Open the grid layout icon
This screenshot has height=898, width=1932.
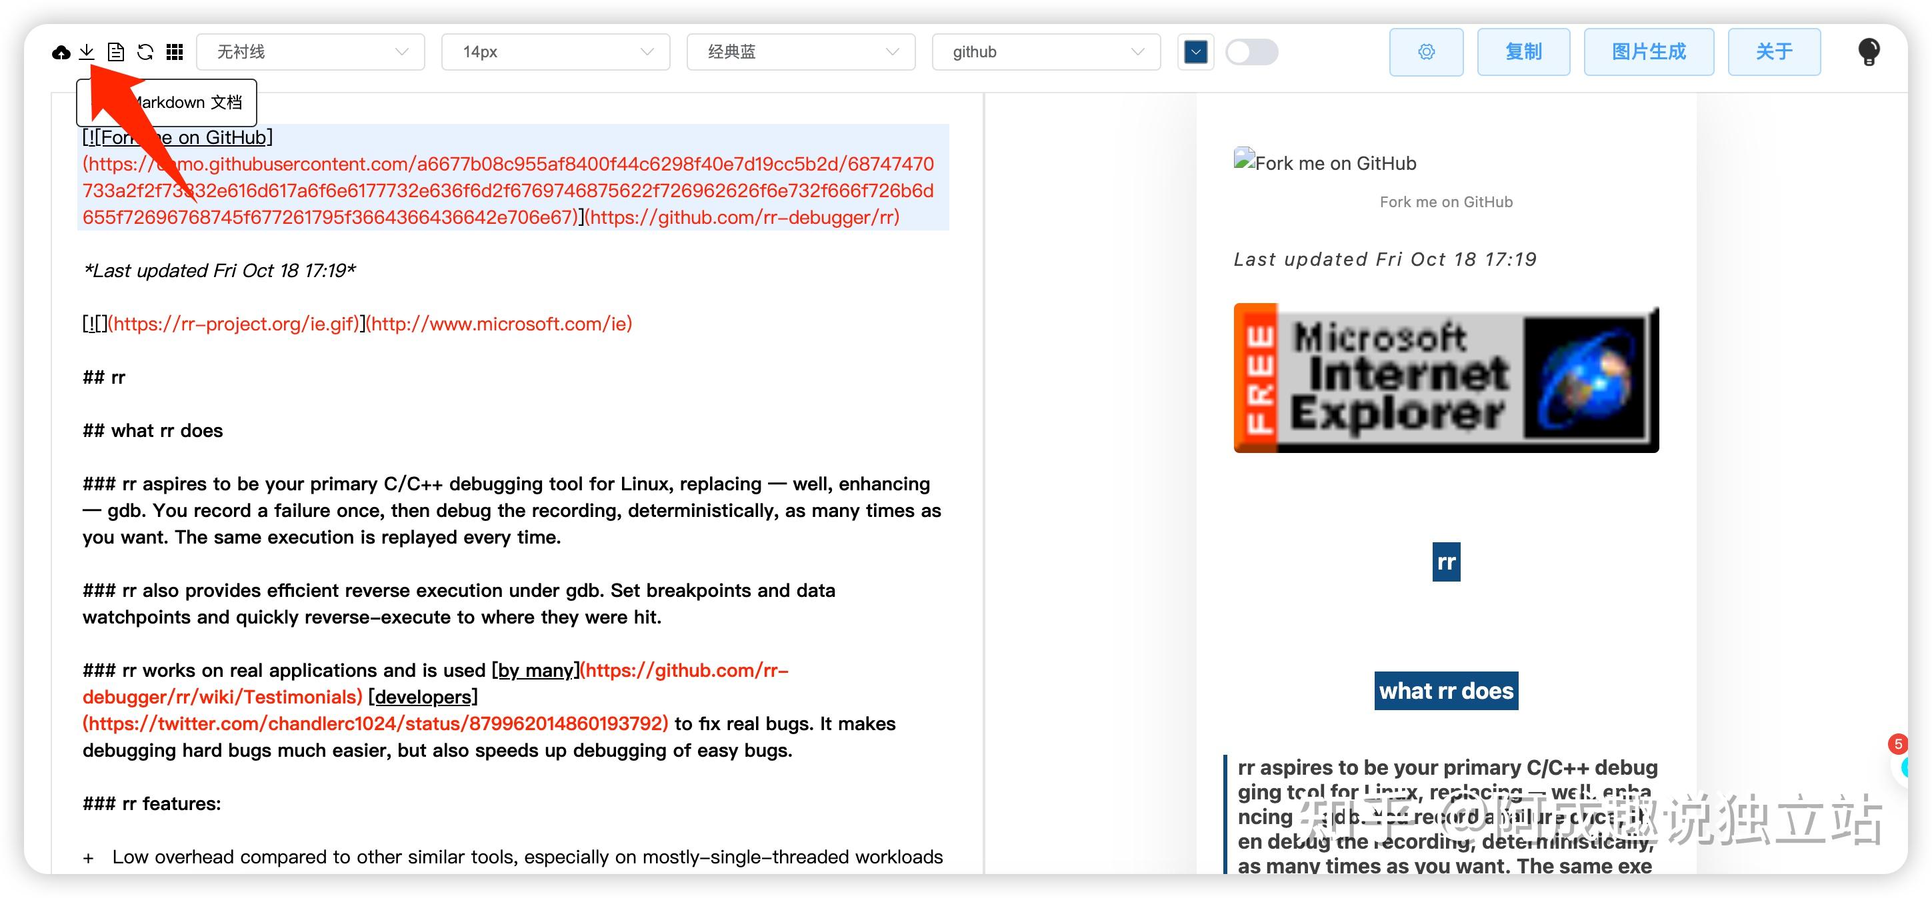(175, 52)
